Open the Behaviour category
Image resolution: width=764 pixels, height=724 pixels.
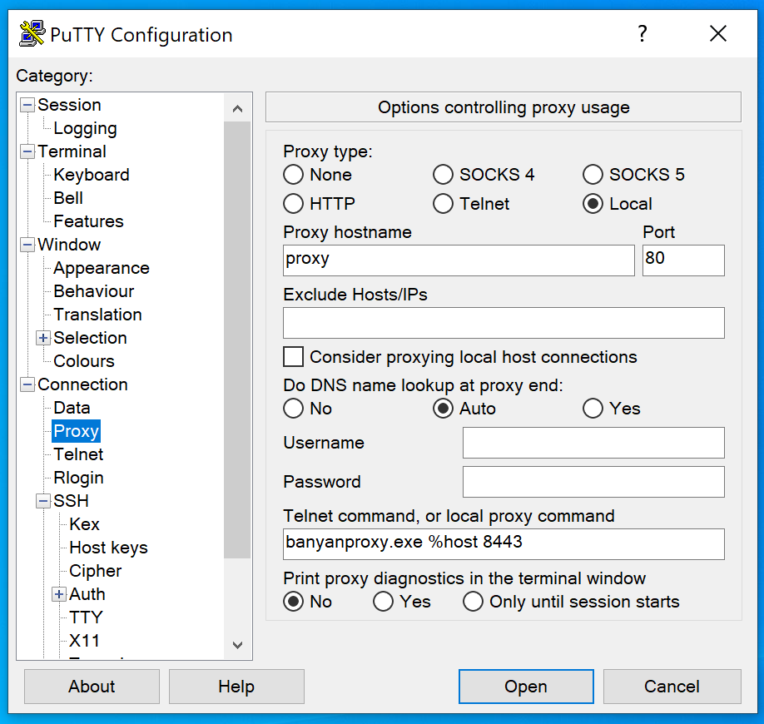pos(94,291)
